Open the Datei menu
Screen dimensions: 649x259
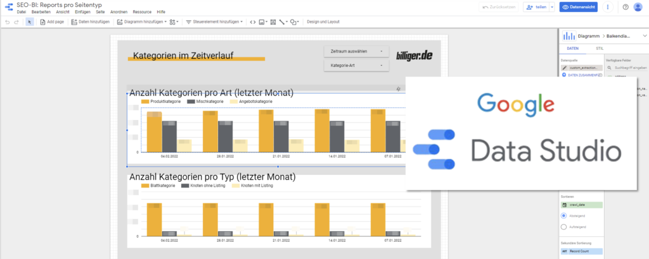coord(21,12)
